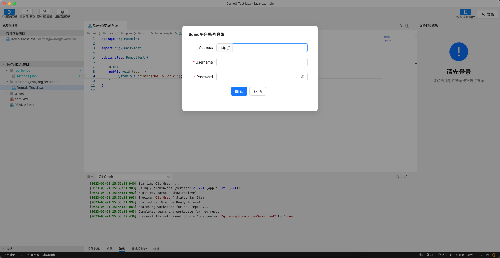The image size is (500, 258).
Task: Collapse the src/test/java/org/example folder
Action: pyautogui.click(x=7, y=82)
